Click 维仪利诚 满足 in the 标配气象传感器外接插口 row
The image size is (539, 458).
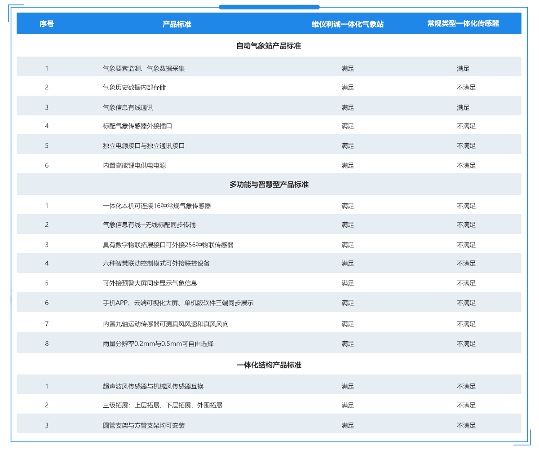[348, 126]
